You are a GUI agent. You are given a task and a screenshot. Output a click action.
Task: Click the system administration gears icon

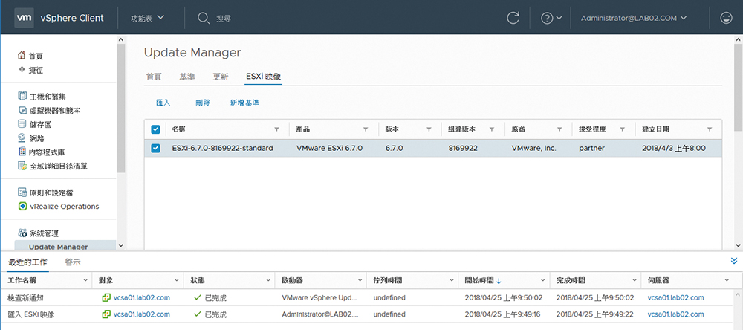pos(22,233)
